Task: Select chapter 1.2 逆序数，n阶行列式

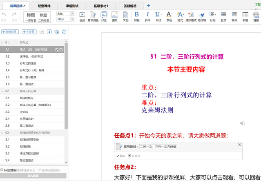Action: click(x=32, y=57)
